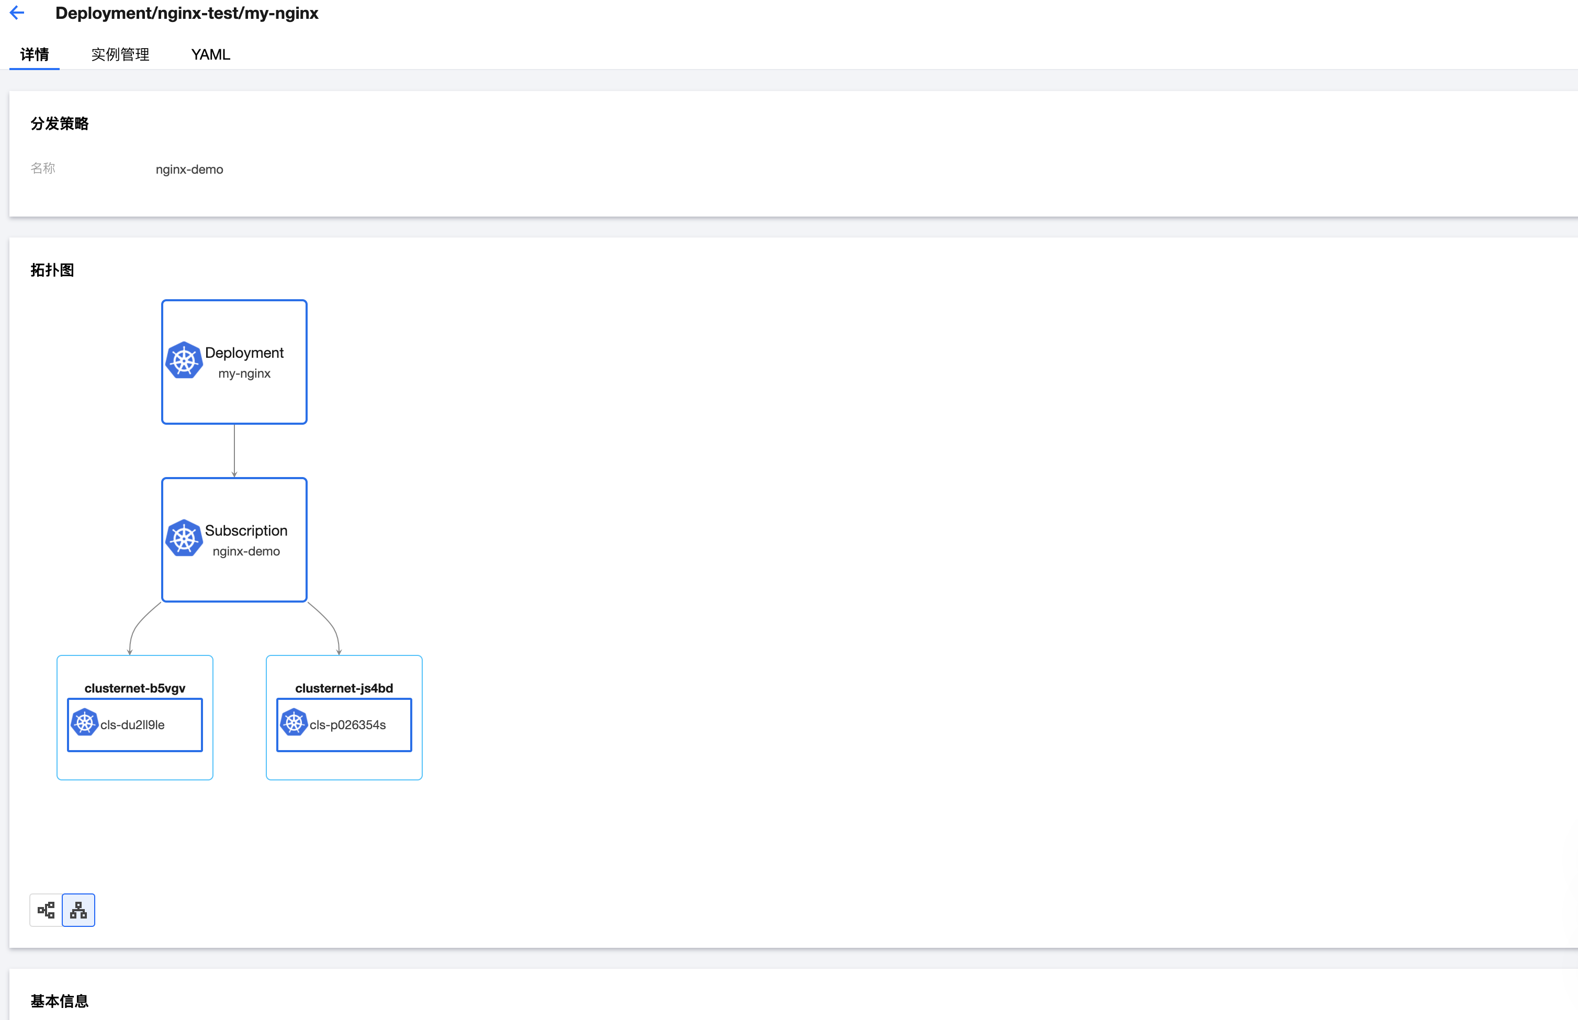Select the 详情 tab
The width and height of the screenshot is (1578, 1020).
pyautogui.click(x=35, y=54)
